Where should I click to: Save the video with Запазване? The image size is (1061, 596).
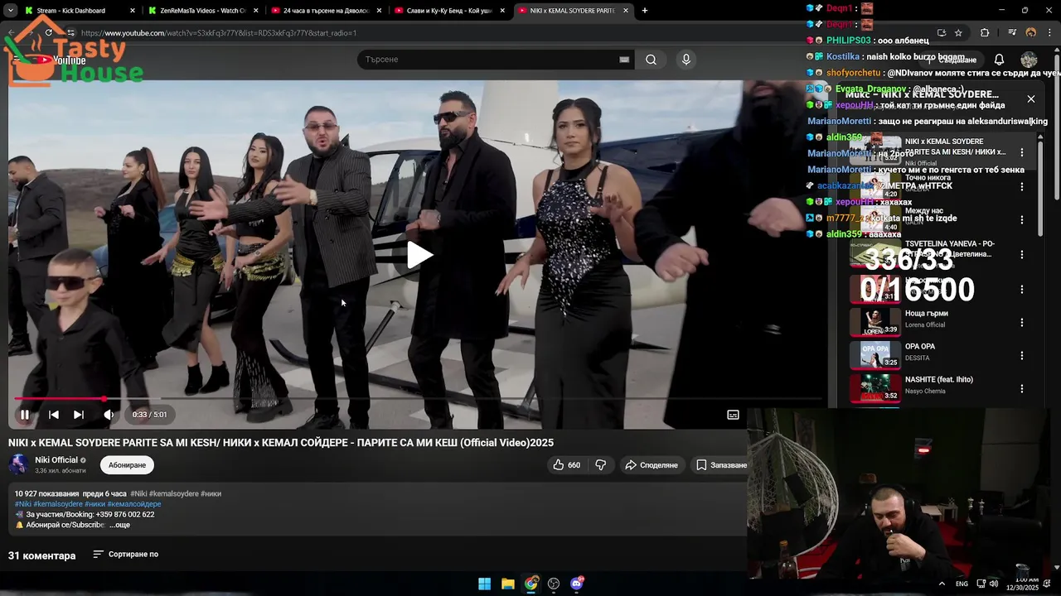coord(721,465)
